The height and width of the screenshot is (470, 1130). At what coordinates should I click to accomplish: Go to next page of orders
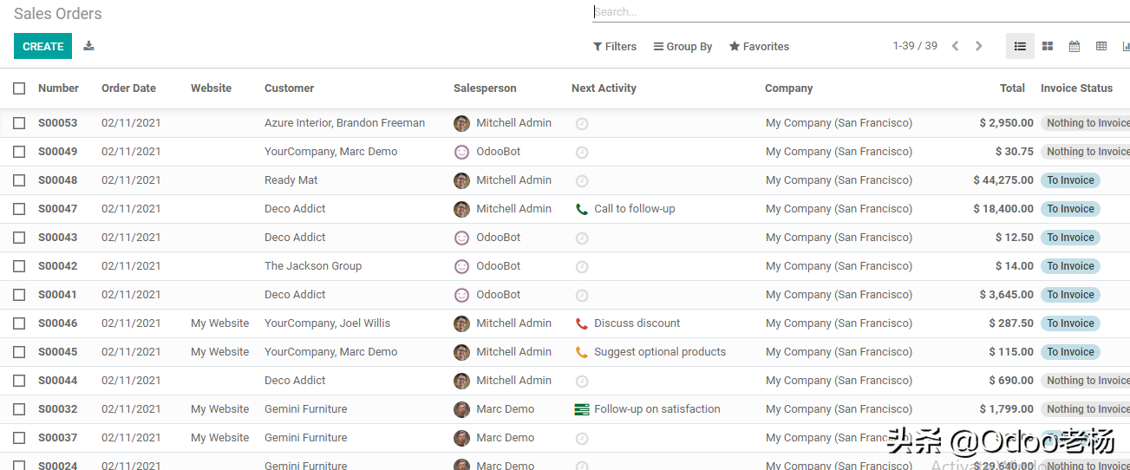[979, 46]
